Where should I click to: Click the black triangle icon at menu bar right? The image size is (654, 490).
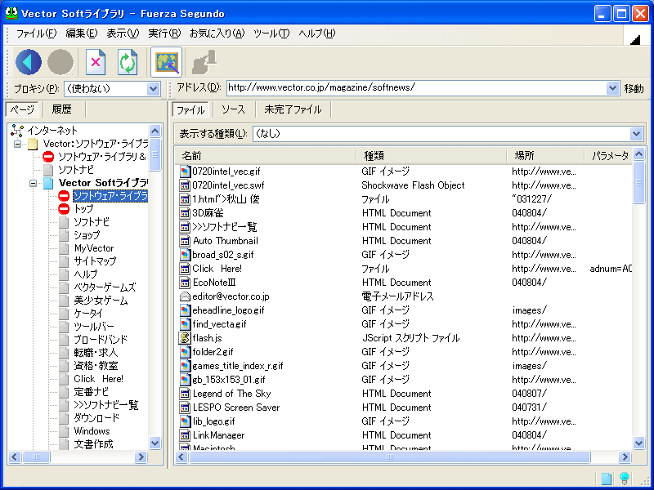(635, 39)
